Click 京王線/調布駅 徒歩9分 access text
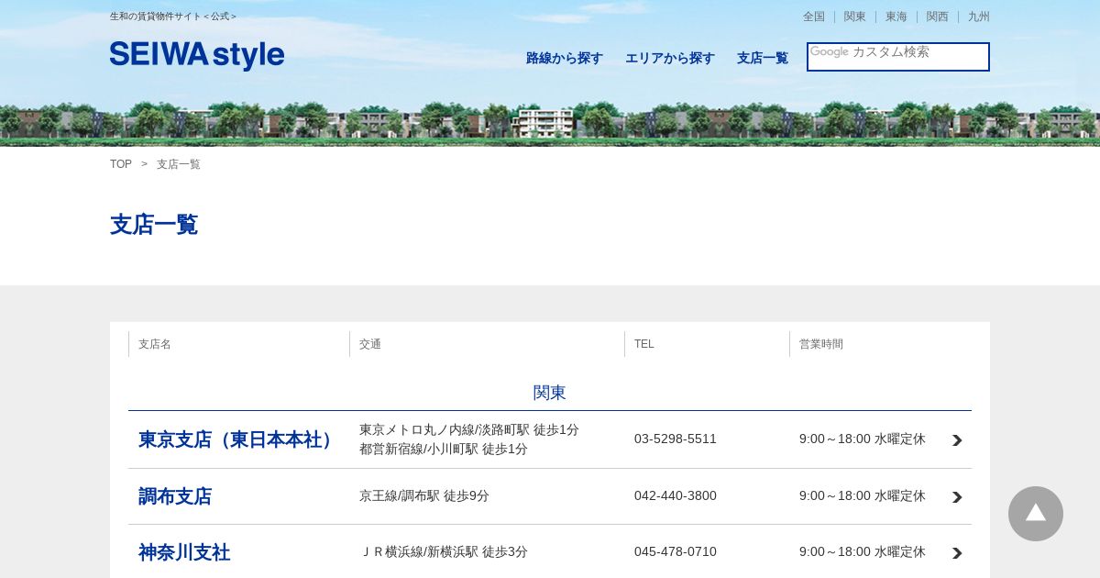The height and width of the screenshot is (578, 1100). point(424,495)
